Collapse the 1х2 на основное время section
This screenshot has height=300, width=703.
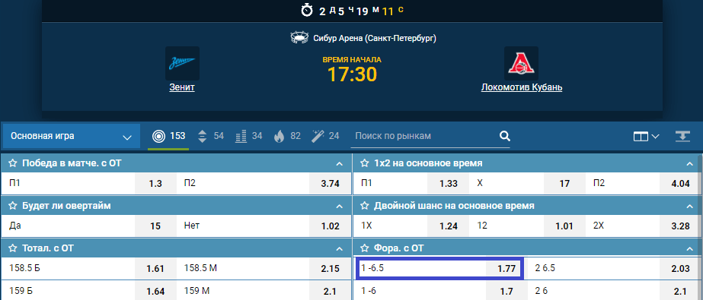689,164
